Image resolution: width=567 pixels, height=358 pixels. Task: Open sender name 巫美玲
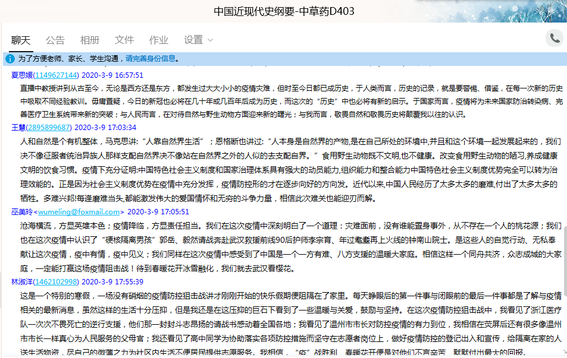[x=22, y=211]
